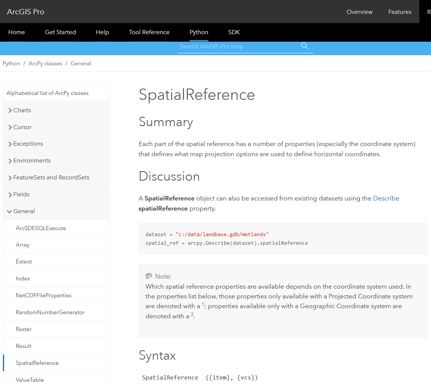431x384 pixels.
Task: Open the Result class page
Action: tap(56, 346)
